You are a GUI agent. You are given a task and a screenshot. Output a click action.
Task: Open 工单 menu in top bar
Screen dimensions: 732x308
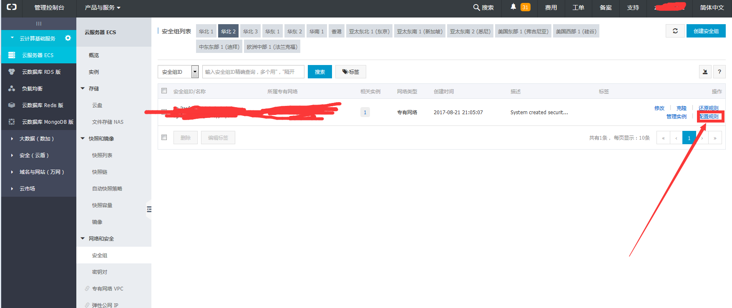click(x=579, y=8)
